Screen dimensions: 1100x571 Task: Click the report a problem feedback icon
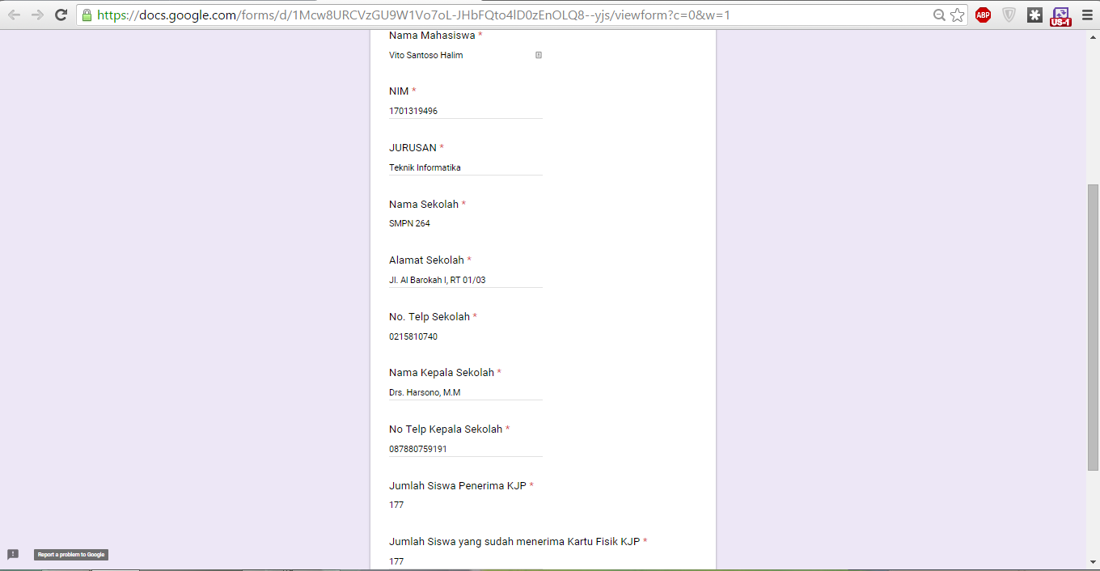pyautogui.click(x=13, y=554)
